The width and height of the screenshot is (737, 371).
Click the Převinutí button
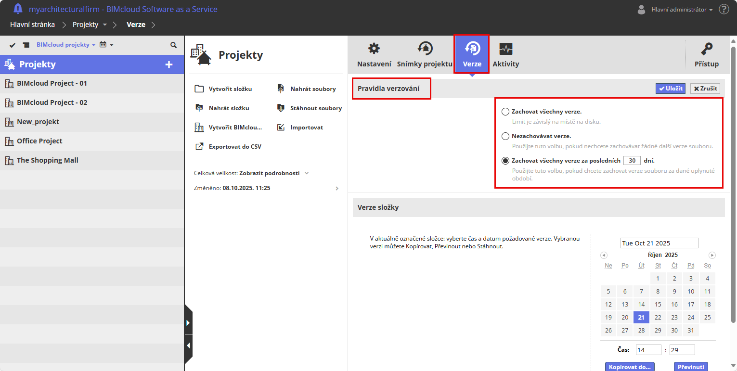click(691, 367)
